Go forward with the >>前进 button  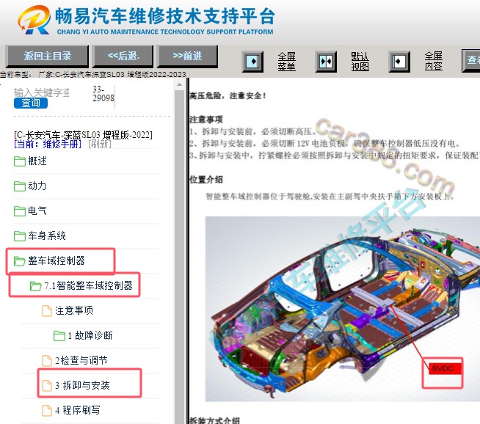pos(187,56)
